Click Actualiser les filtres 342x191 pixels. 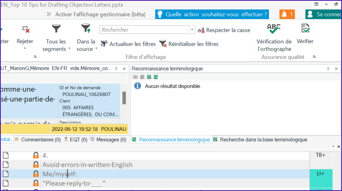coord(128,44)
